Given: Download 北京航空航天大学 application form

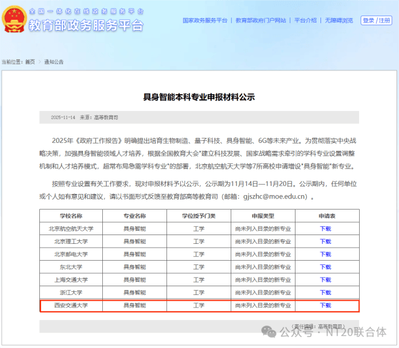Looking at the screenshot, I should point(325,228).
